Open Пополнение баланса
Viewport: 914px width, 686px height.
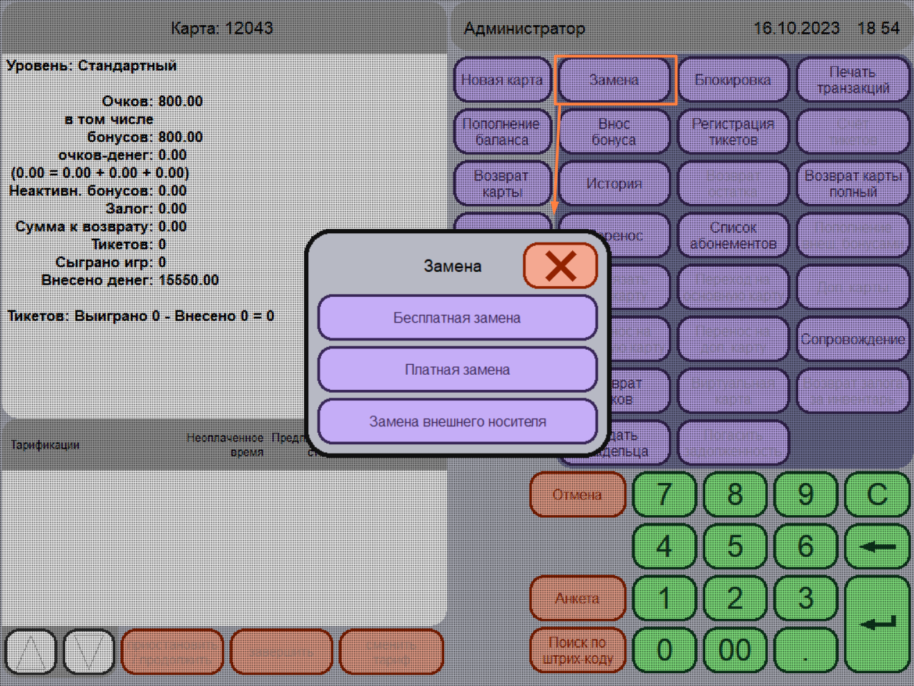502,132
